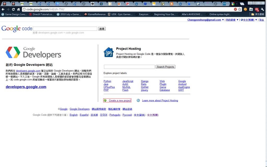This screenshot has height=167, width=267.
Task: Open the AppEngine project label
Action: (x=184, y=87)
